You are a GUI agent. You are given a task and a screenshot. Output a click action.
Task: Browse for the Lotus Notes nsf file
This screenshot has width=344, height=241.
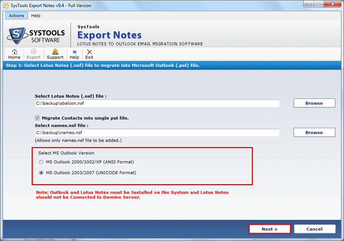[x=314, y=103]
